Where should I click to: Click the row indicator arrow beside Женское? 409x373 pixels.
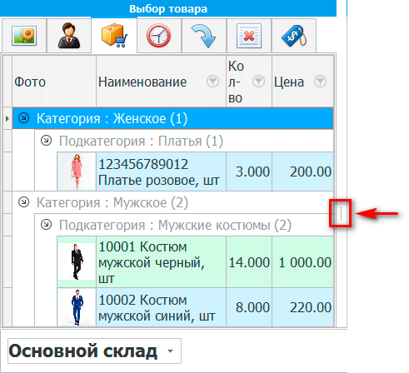[x=7, y=118]
